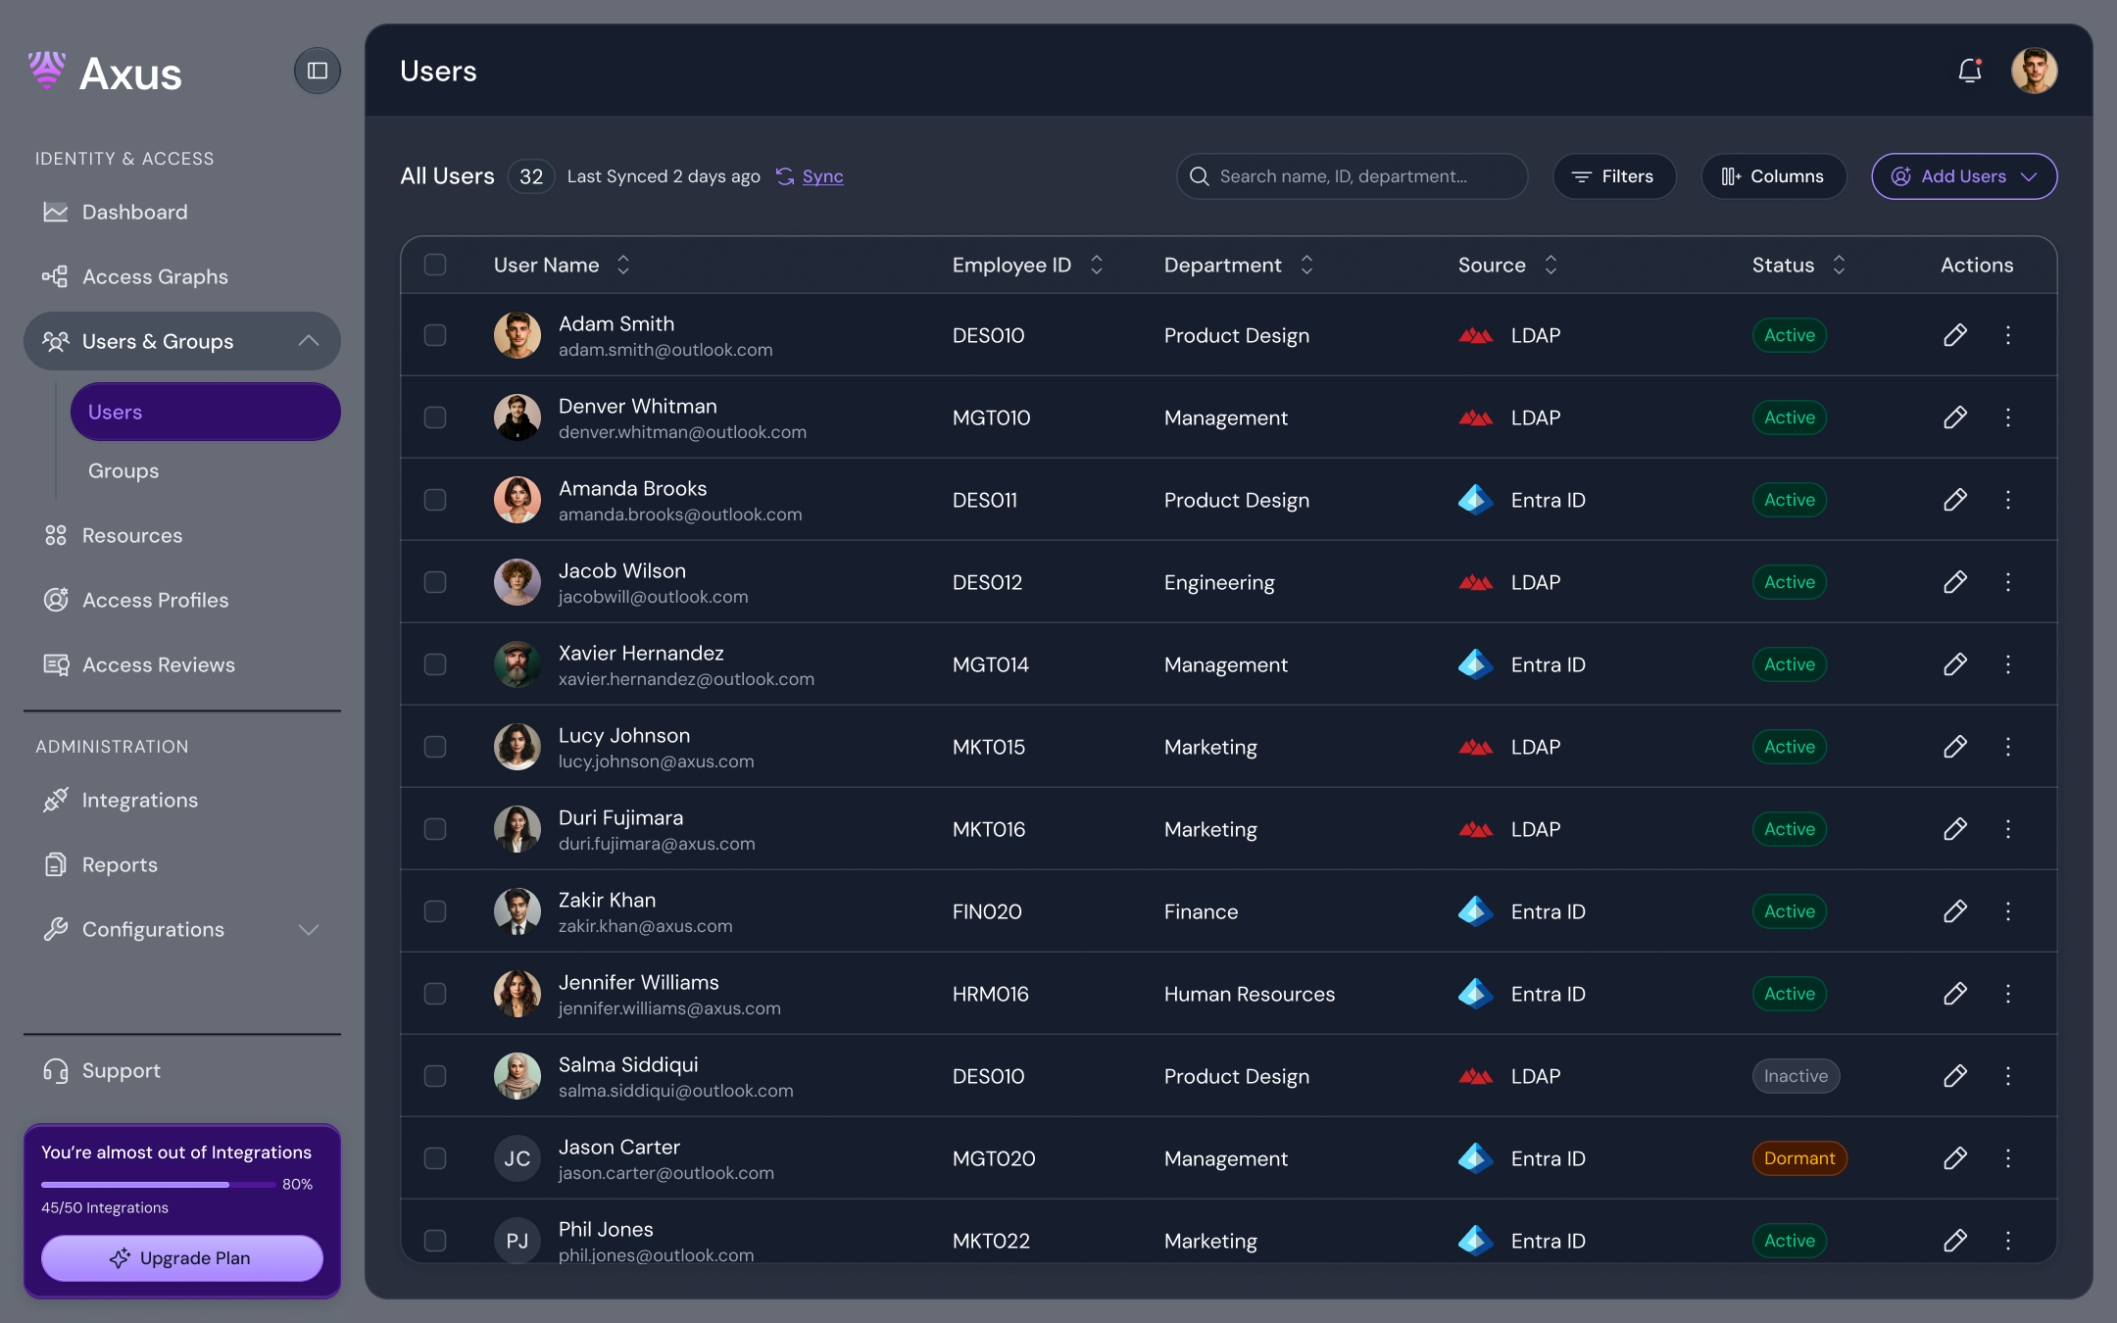Screen dimensions: 2117x1323
Task: Click the Support headset icon
Action: pos(56,1070)
